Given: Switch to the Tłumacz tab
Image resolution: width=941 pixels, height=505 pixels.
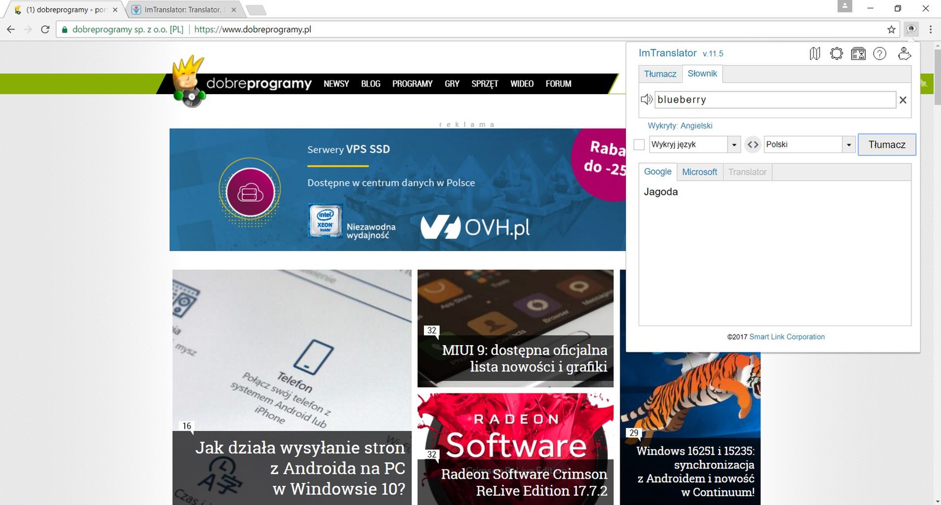Looking at the screenshot, I should 660,74.
